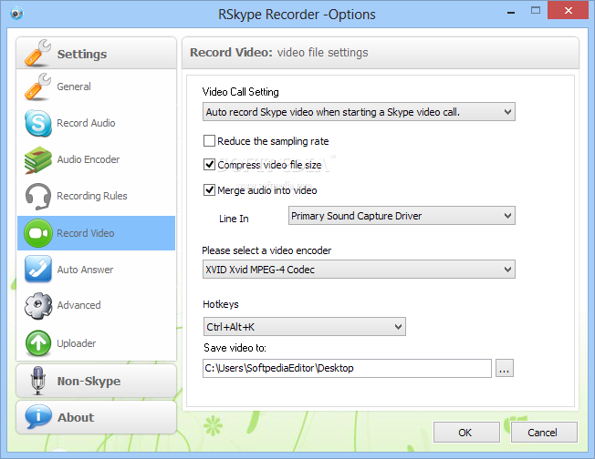This screenshot has width=595, height=459.
Task: Open the Audio Encoder page
Action: pyautogui.click(x=96, y=159)
